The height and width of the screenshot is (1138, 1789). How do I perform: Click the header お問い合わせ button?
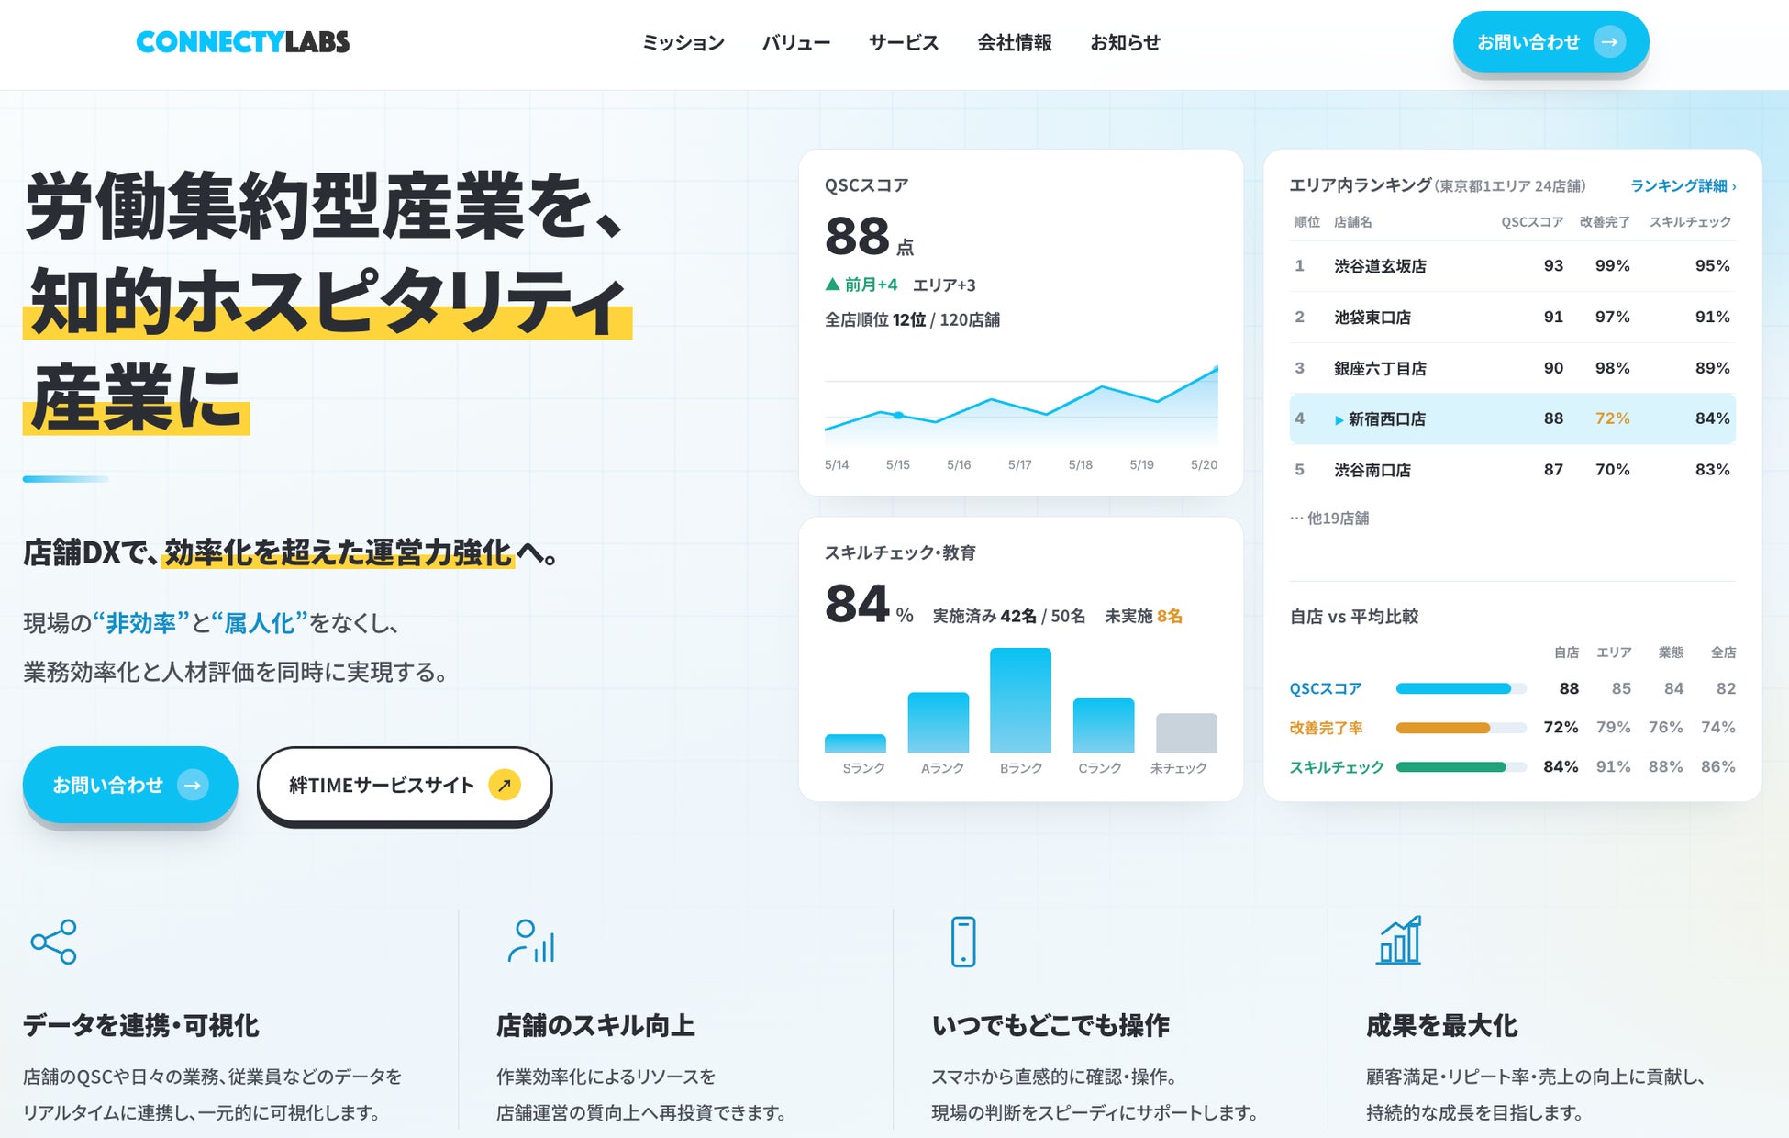pos(1550,42)
